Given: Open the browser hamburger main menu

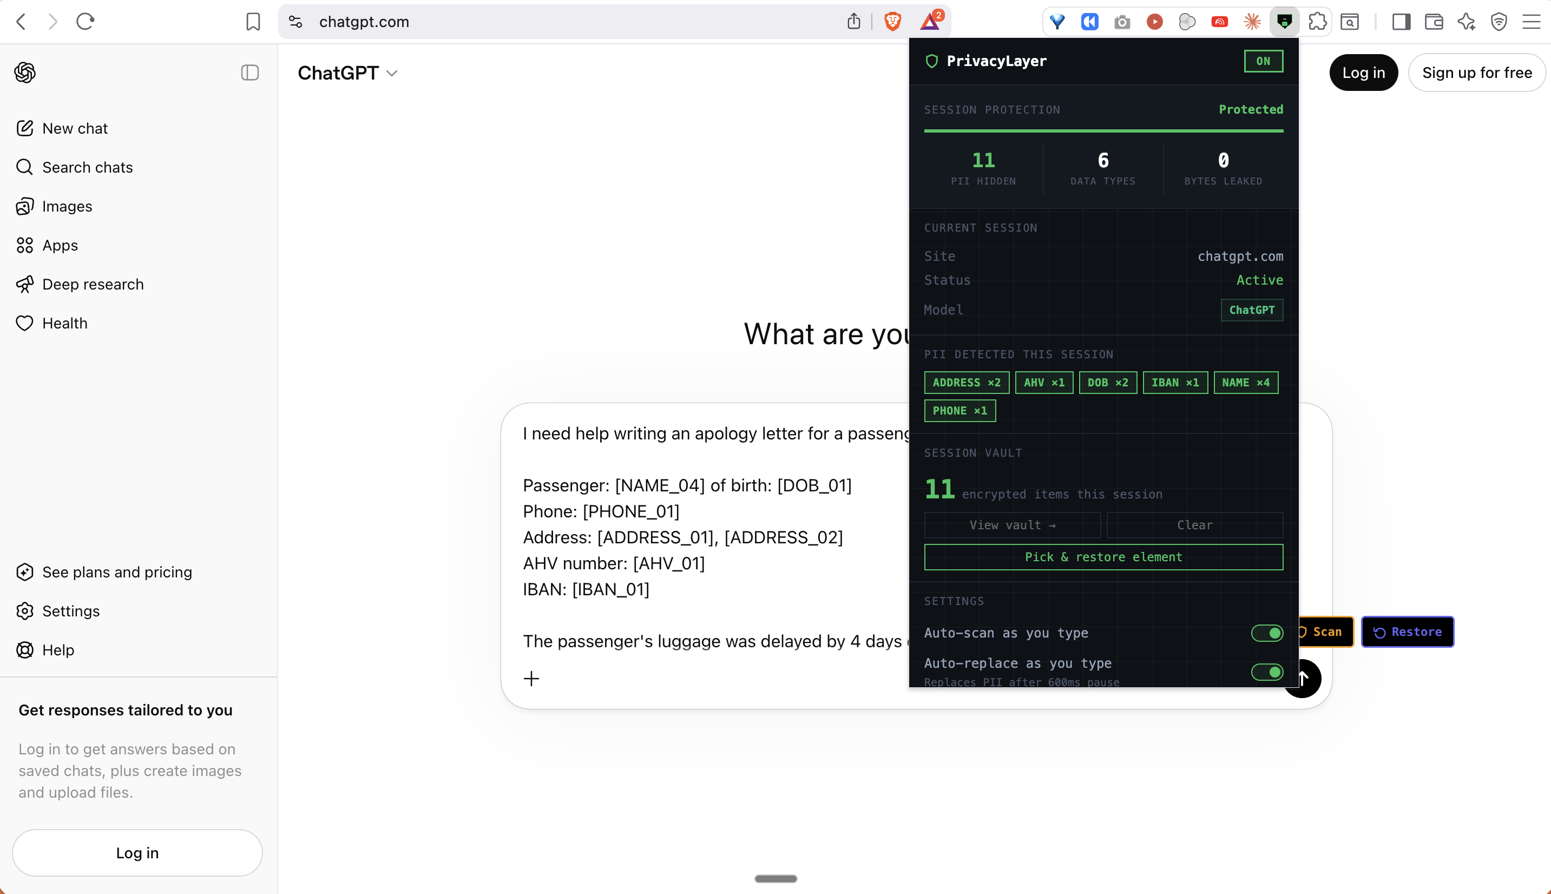Looking at the screenshot, I should [x=1531, y=22].
